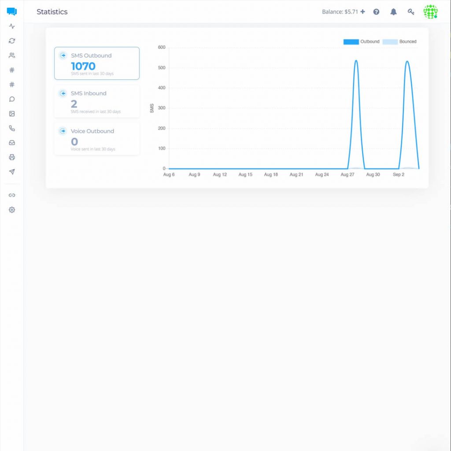Screen dimensions: 451x451
Task: Select the Voice Outbound statistics card
Action: [97, 139]
